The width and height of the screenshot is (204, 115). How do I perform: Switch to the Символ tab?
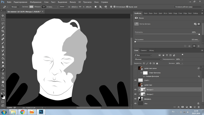pyautogui.click(x=143, y=50)
